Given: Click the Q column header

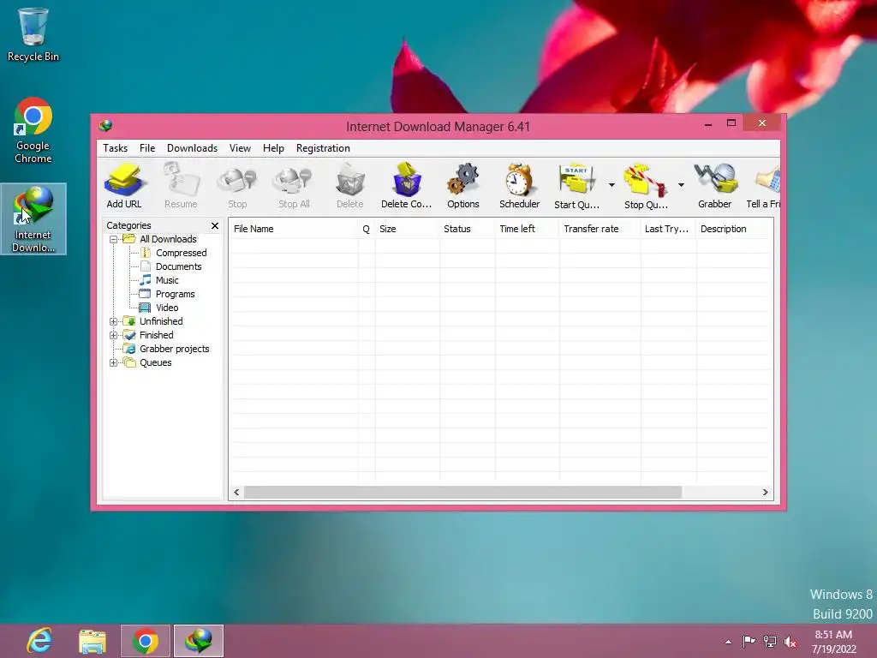Looking at the screenshot, I should (x=367, y=229).
